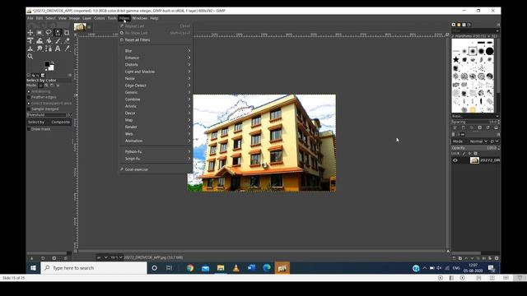This screenshot has width=527, height=296.
Task: Adjust the brush Spacing slider
Action: coord(475,122)
